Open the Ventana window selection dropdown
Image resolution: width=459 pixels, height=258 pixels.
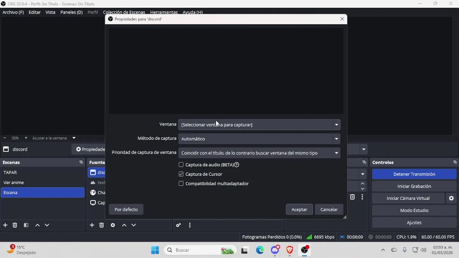tap(259, 125)
